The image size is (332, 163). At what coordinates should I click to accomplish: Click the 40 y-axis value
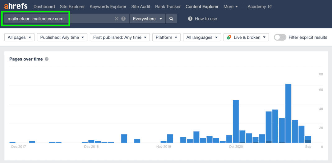321,109
